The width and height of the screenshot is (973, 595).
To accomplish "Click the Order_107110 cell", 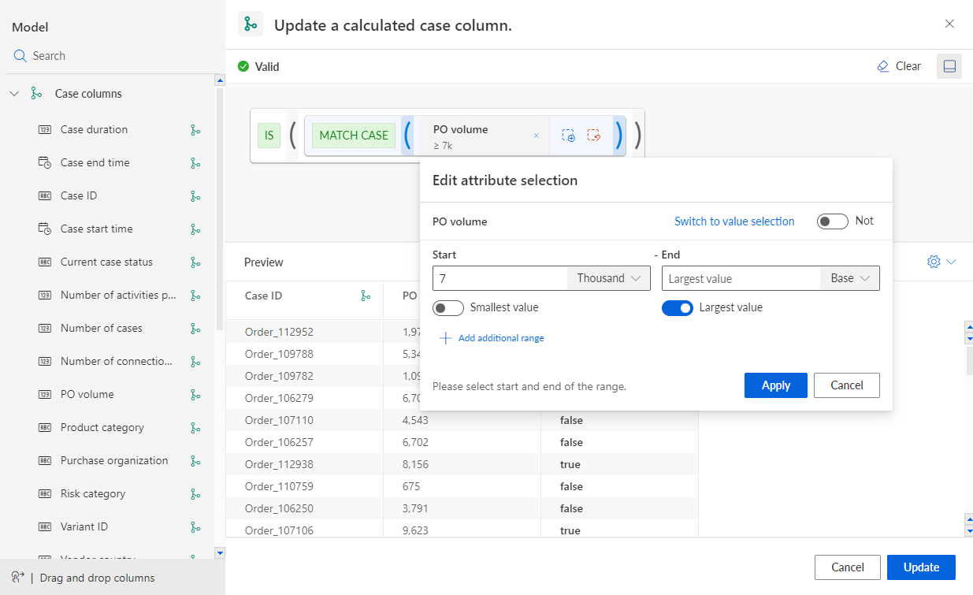I will pyautogui.click(x=279, y=420).
